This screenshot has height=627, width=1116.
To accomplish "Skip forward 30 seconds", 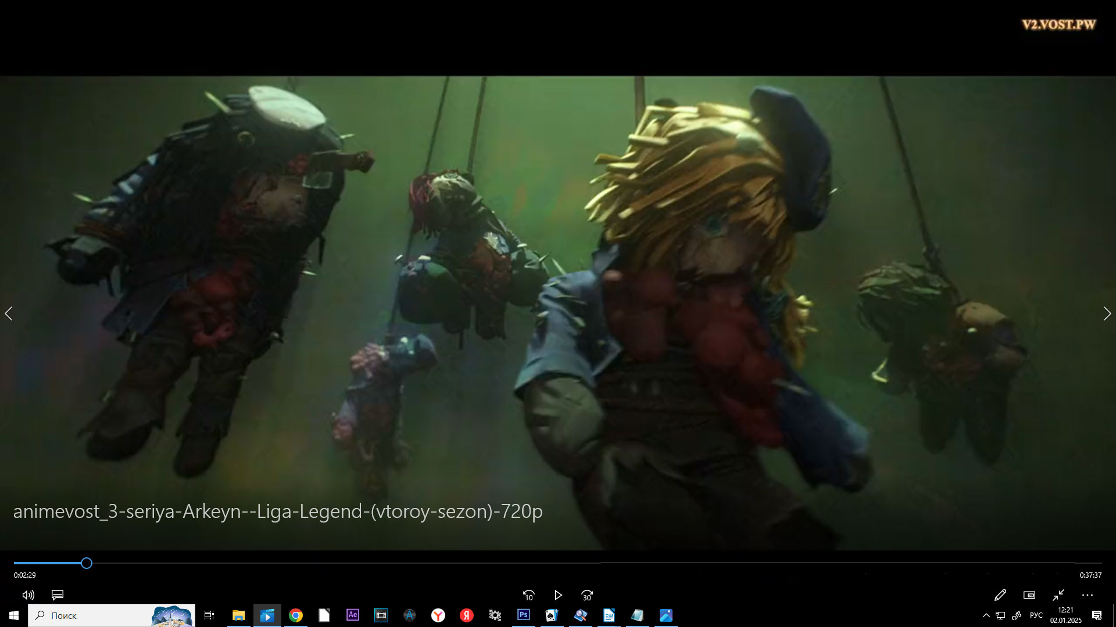I will 587,595.
